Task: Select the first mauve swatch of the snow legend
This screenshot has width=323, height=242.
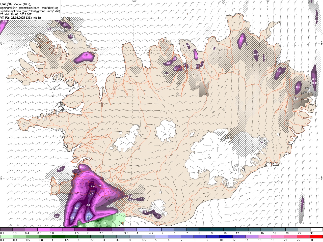Action: (x=7, y=229)
